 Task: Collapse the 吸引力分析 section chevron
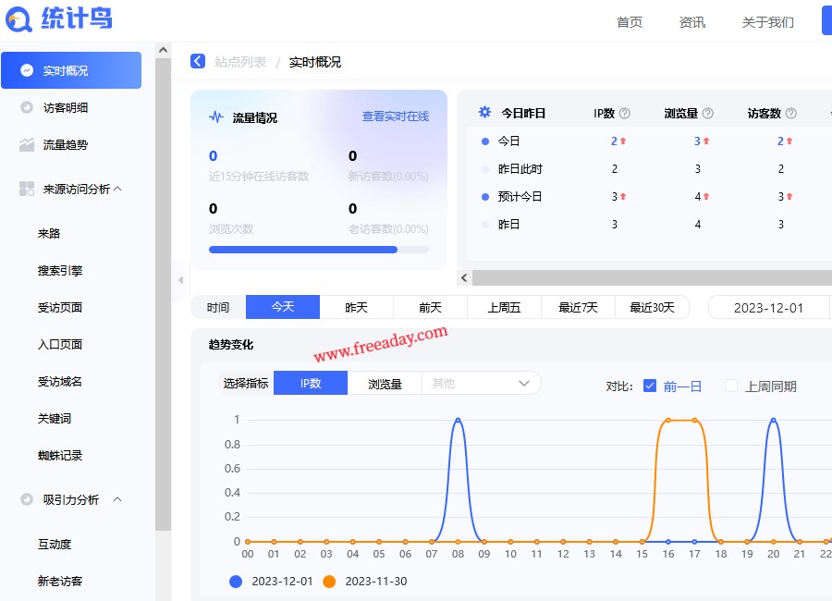117,499
